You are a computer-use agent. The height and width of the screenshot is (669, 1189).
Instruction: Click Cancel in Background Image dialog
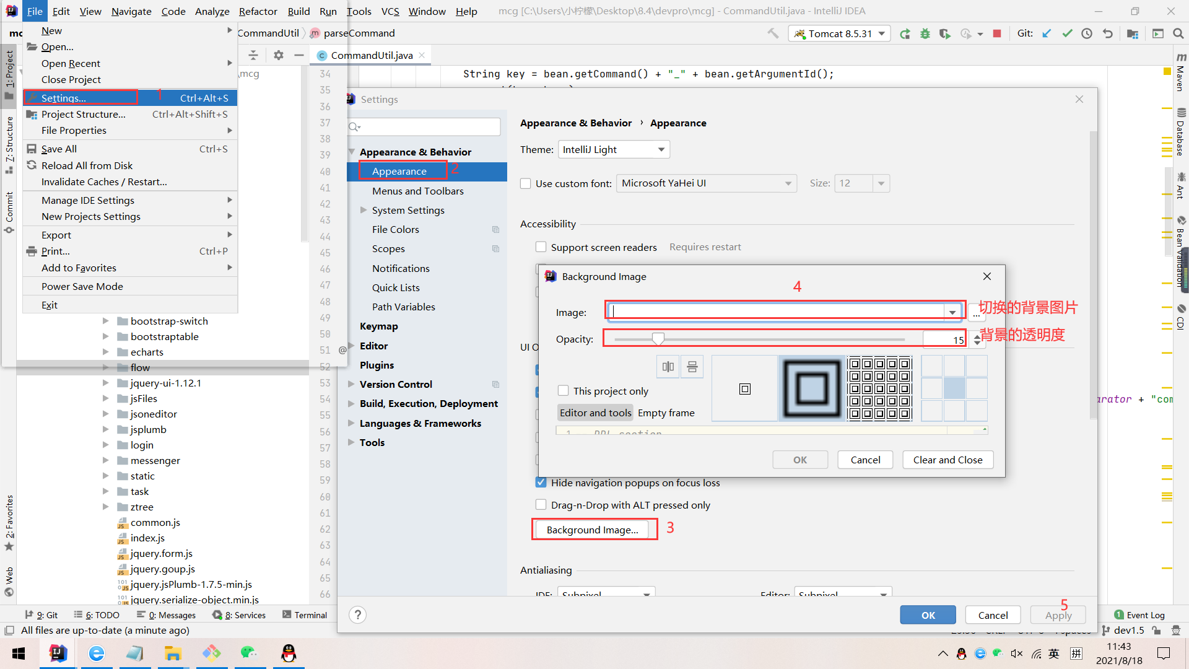coord(865,460)
